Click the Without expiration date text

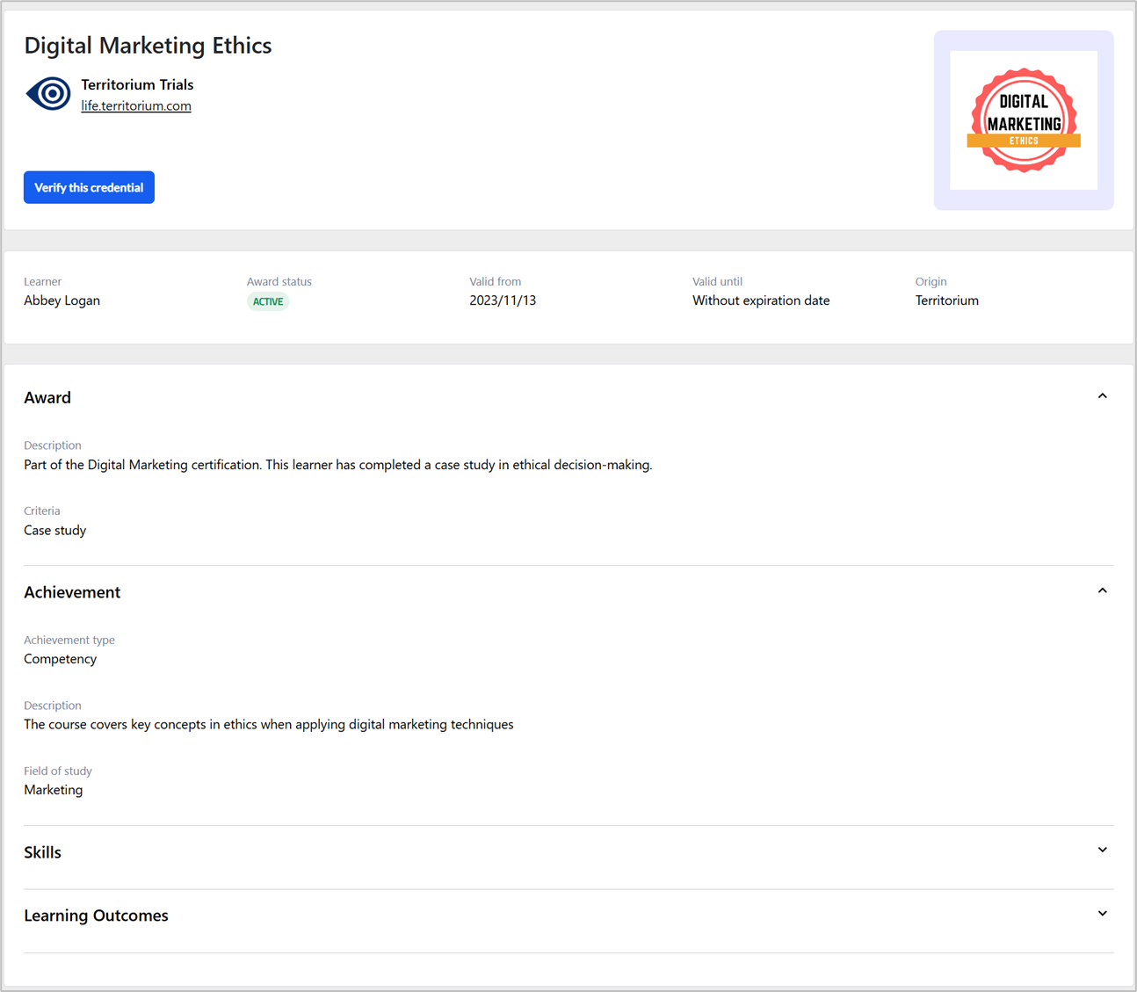pos(761,300)
